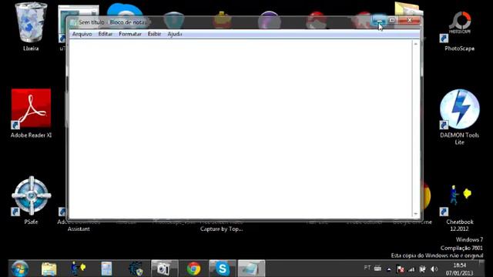Open Google Chrome from the taskbar

(x=193, y=269)
